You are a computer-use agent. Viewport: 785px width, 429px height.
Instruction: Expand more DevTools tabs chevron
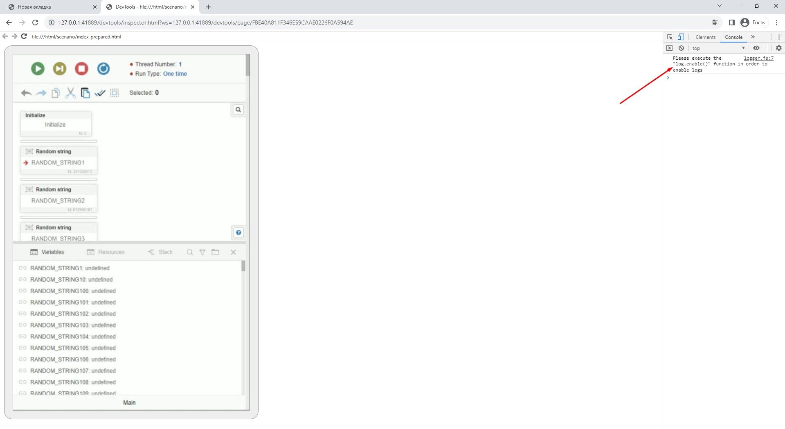coord(753,37)
